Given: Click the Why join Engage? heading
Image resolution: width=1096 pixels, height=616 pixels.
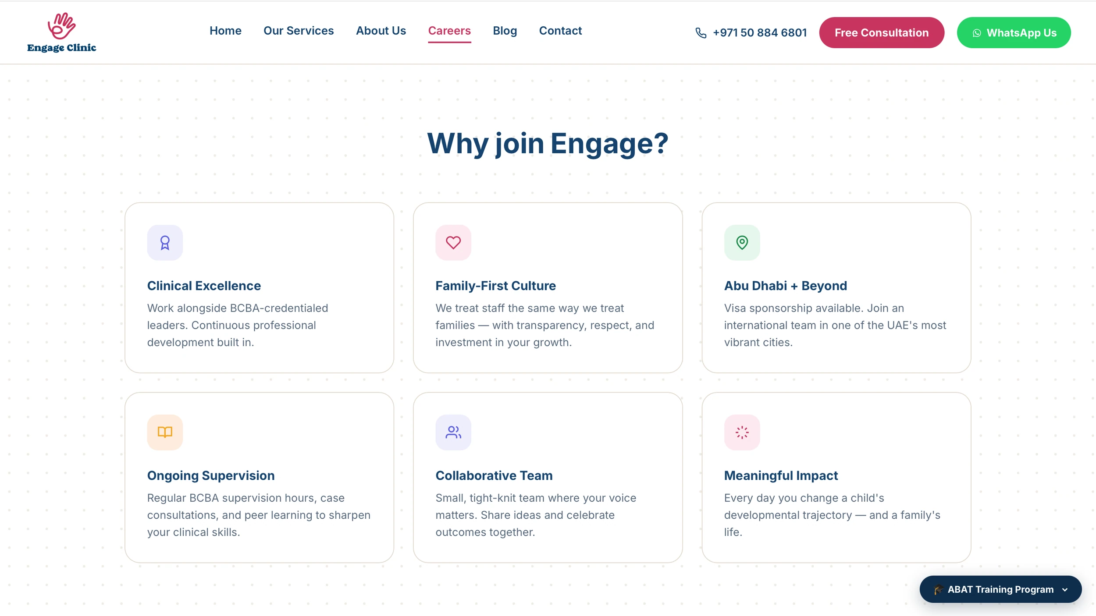Looking at the screenshot, I should [548, 143].
